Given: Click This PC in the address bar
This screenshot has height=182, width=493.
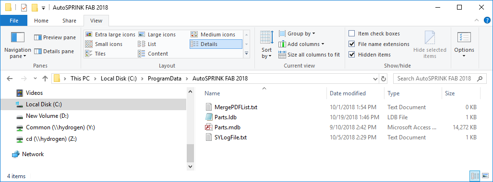Looking at the screenshot, I should pyautogui.click(x=80, y=79).
